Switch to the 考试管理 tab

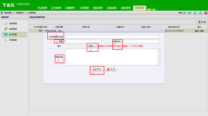point(42,8)
